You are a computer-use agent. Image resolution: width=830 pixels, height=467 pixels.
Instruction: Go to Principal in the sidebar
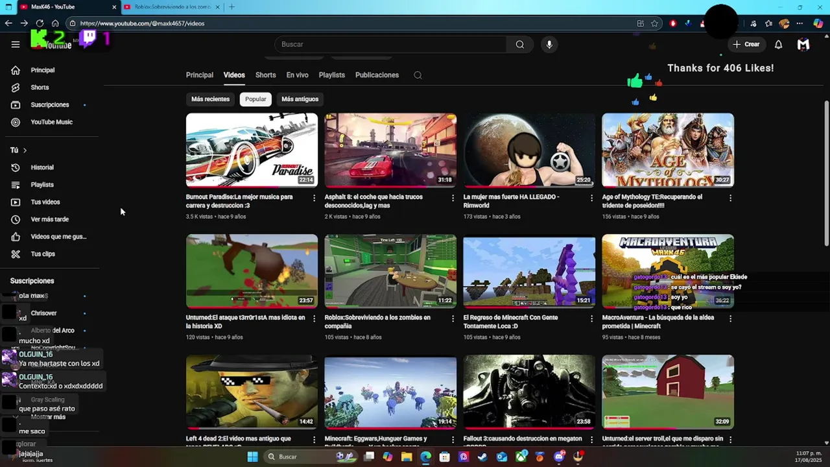click(x=43, y=70)
